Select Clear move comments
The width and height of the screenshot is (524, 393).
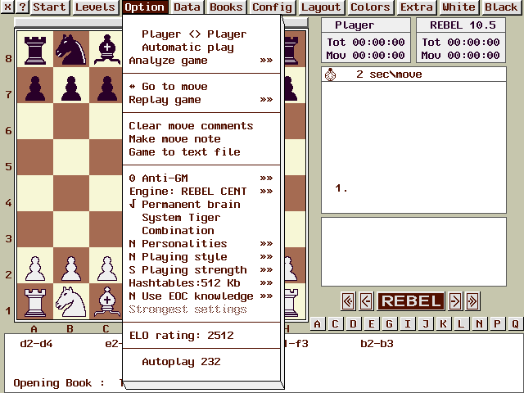201,125
